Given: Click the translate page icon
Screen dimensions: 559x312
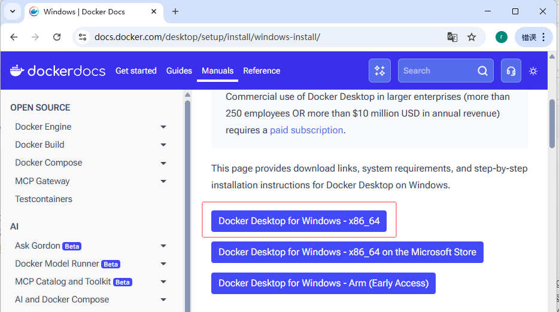Looking at the screenshot, I should (x=452, y=37).
